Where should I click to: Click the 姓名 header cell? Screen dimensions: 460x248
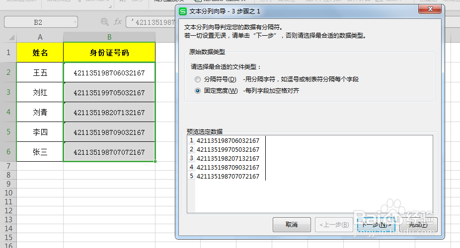[x=40, y=53]
